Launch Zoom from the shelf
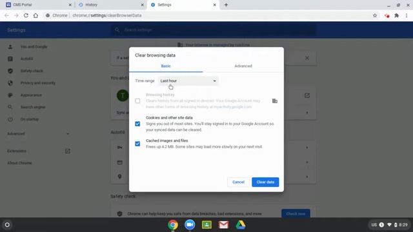This screenshot has width=413, height=232. point(190,225)
